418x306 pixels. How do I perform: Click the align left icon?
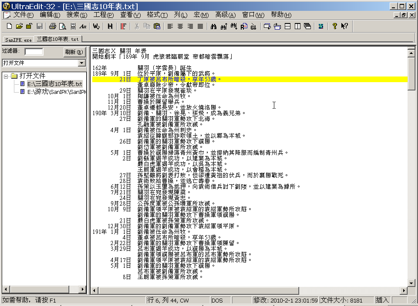pyautogui.click(x=170, y=26)
